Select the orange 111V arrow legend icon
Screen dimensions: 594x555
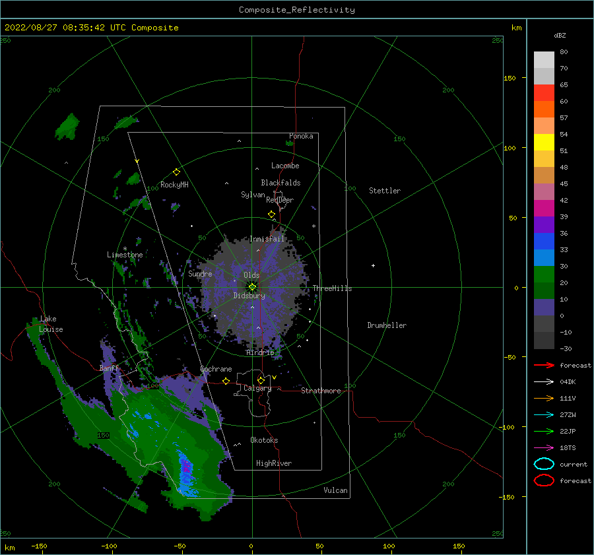(544, 398)
